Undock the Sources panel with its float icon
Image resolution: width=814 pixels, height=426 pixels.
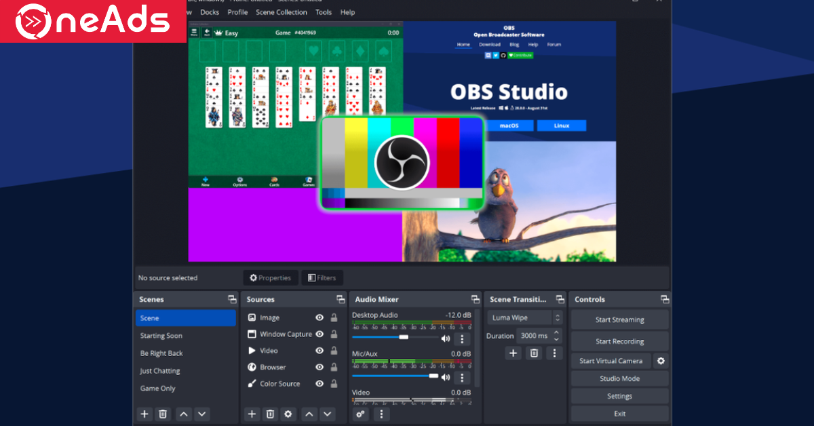click(x=341, y=299)
